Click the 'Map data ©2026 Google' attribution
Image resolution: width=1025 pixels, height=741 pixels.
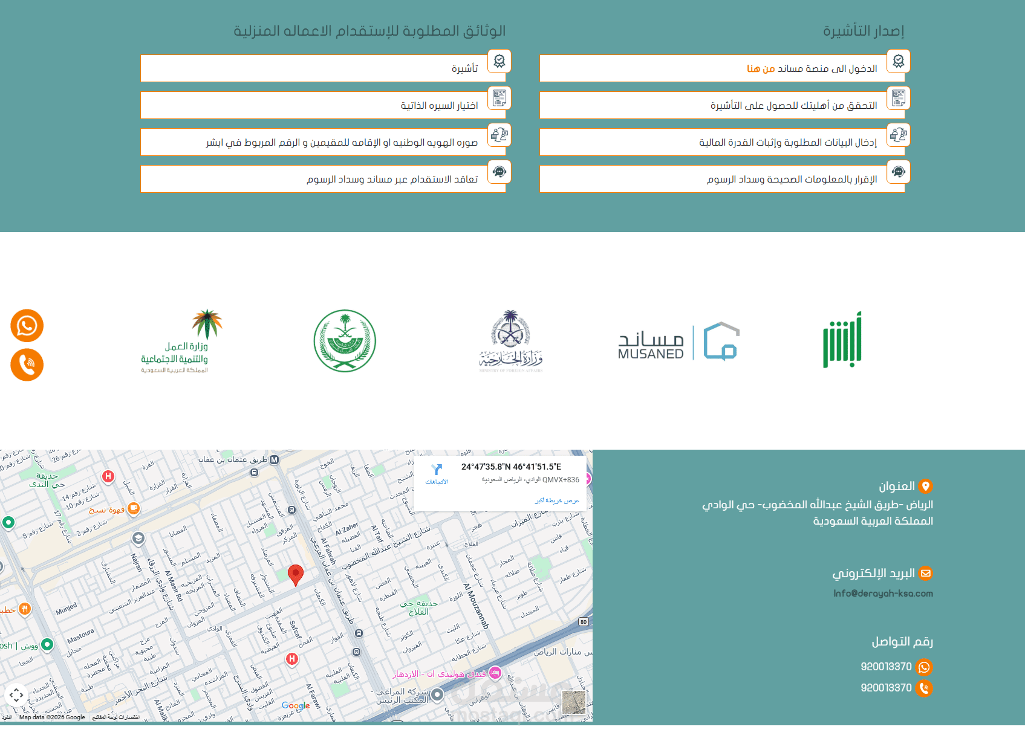(52, 717)
